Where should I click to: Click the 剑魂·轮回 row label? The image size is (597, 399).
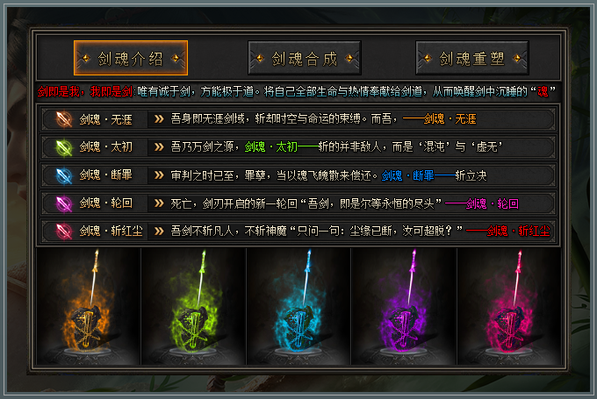[106, 203]
